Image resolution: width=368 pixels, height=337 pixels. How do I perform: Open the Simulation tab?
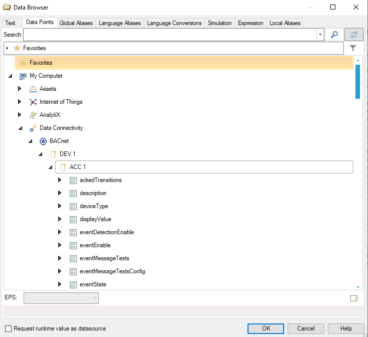(x=220, y=23)
